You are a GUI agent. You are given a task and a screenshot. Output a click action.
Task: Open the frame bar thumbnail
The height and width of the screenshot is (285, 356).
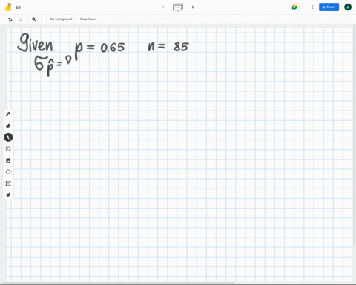pyautogui.click(x=178, y=7)
